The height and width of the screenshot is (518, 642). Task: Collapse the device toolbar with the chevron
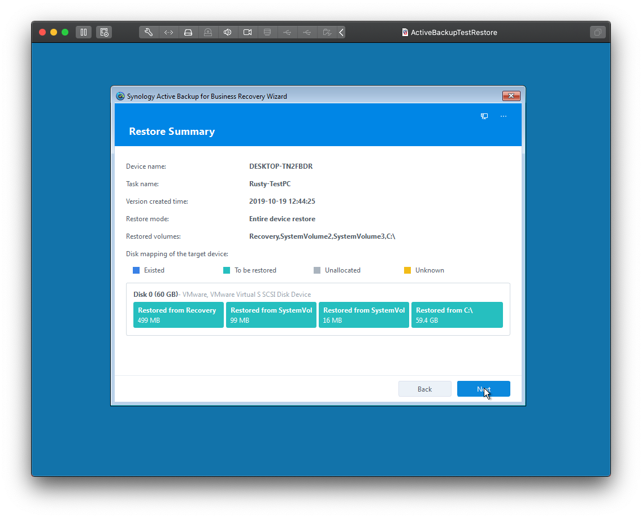(x=341, y=32)
